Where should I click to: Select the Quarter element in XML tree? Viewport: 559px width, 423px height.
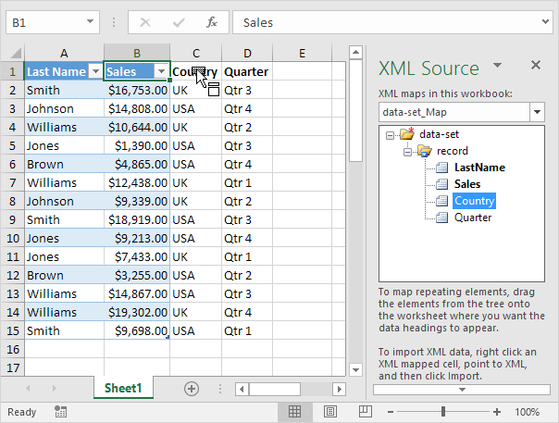472,218
